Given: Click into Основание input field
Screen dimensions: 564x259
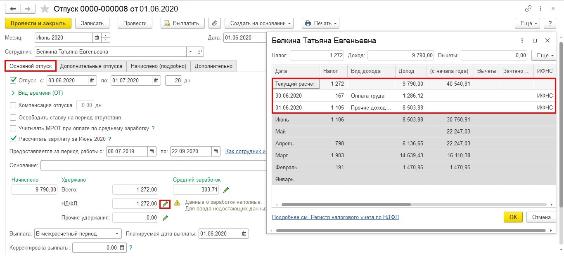Looking at the screenshot, I should 154,165.
